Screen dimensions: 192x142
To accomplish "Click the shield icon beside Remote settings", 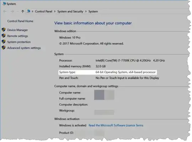I will tap(4, 36).
